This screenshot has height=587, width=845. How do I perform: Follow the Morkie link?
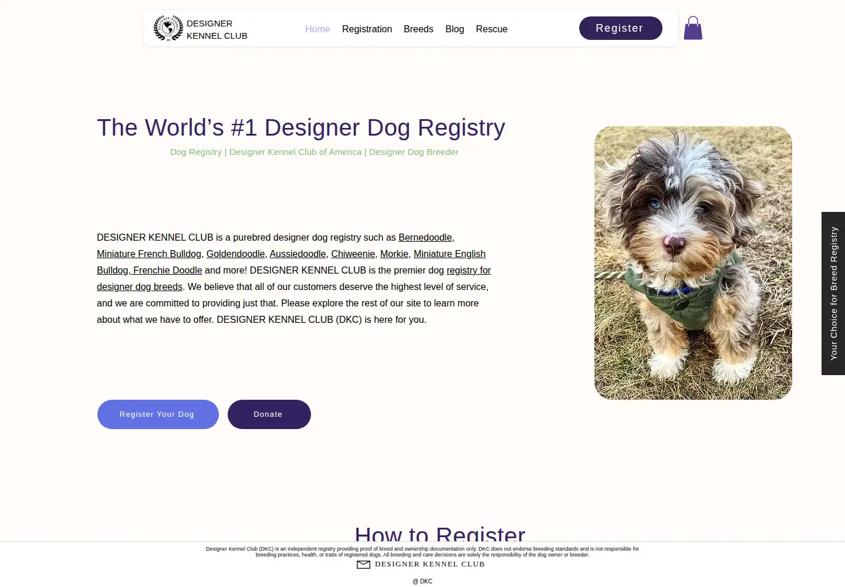coord(394,254)
